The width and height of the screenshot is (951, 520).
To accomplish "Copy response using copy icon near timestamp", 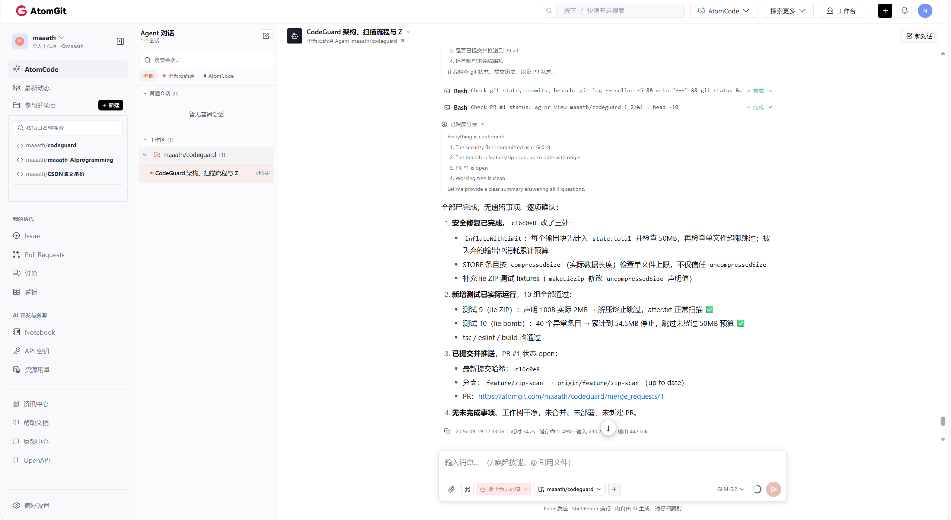I will pyautogui.click(x=447, y=431).
